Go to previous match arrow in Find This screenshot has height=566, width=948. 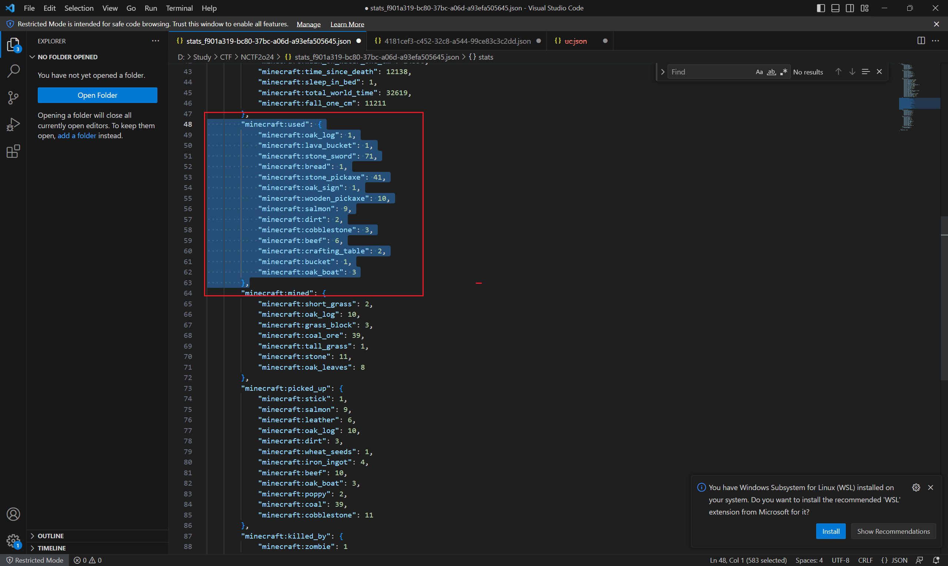[838, 72]
